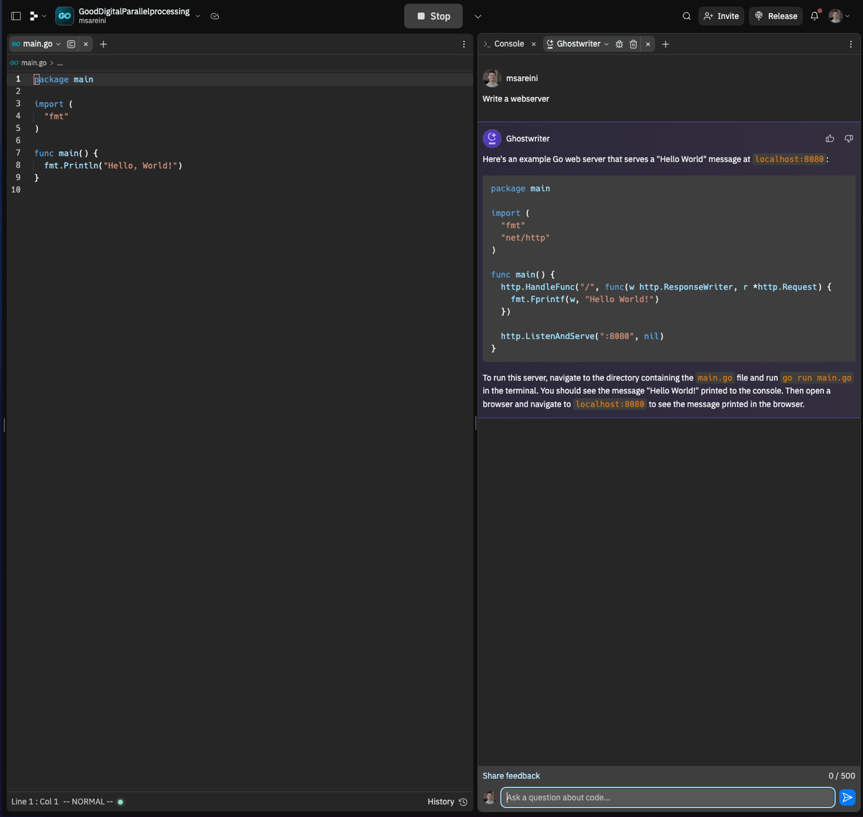
Task: Give thumbs up to Ghostwriter reply
Action: [x=830, y=138]
